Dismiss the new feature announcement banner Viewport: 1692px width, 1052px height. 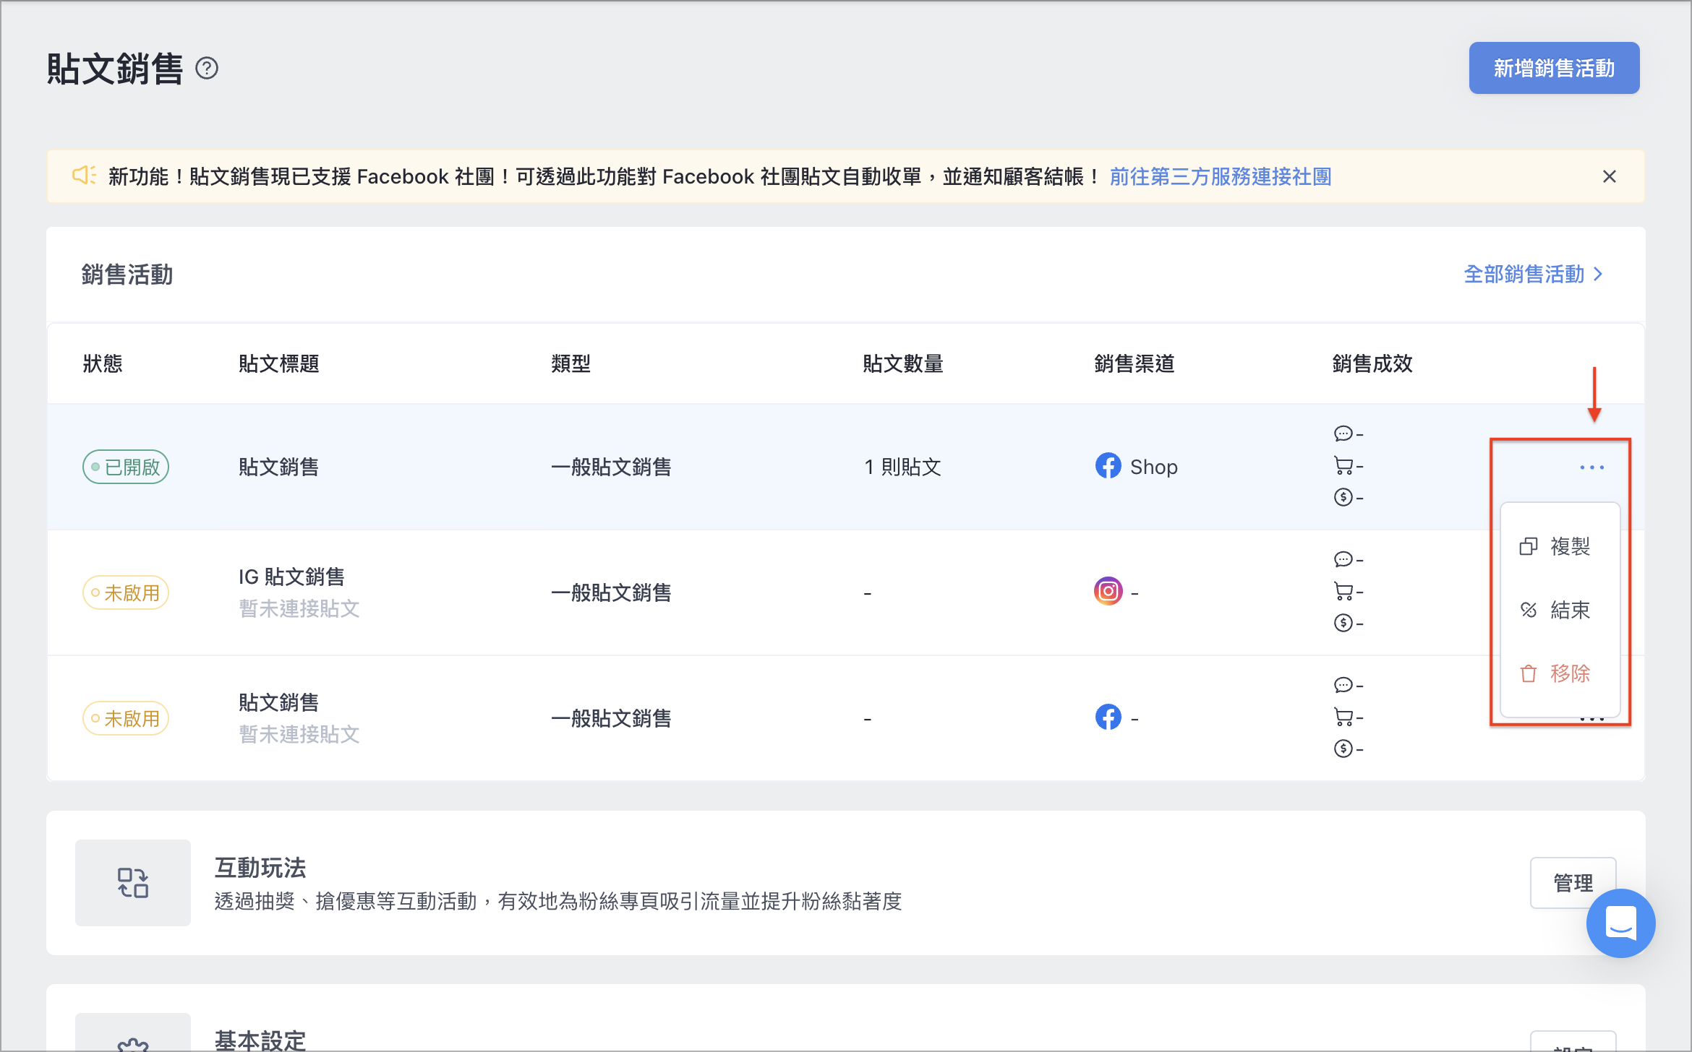click(1610, 176)
